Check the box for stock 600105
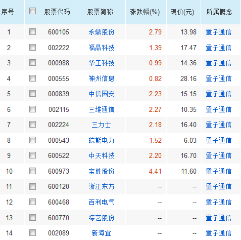241x240 pixels. click(32, 32)
